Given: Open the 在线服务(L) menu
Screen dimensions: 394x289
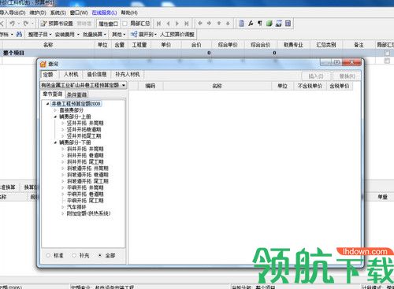Looking at the screenshot, I should point(104,13).
